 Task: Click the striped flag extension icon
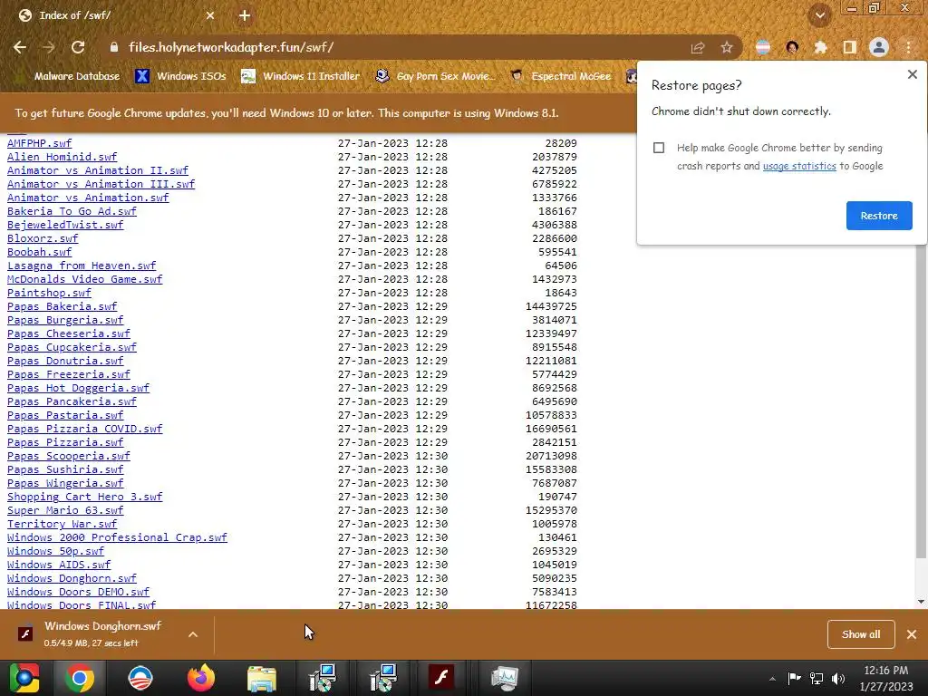tap(763, 47)
